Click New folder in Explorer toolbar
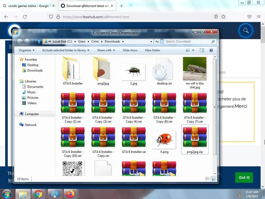 click(x=153, y=50)
